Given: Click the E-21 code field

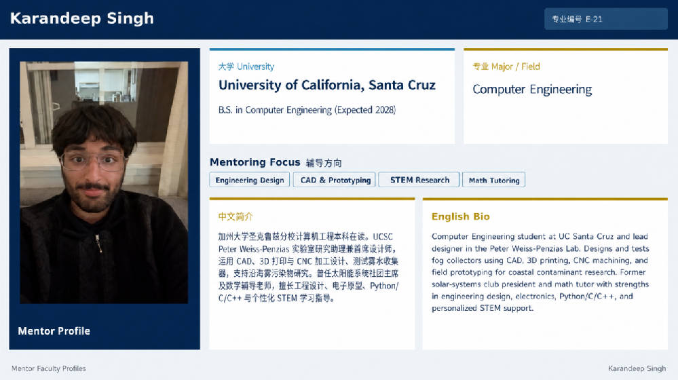Looking at the screenshot, I should [x=606, y=19].
